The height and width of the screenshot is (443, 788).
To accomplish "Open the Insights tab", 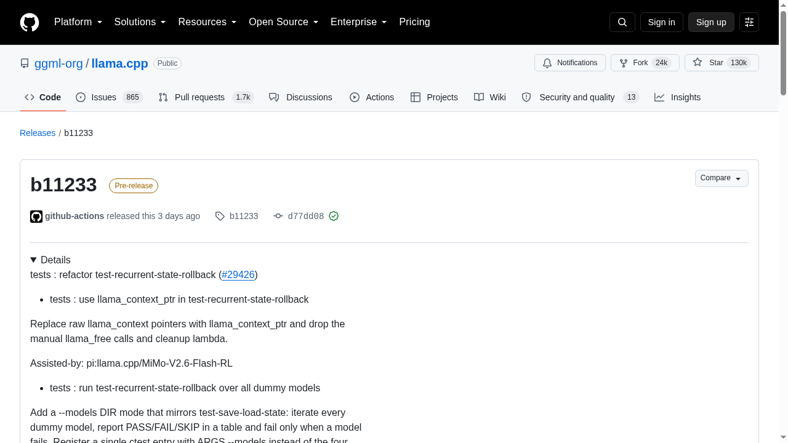I will click(677, 97).
